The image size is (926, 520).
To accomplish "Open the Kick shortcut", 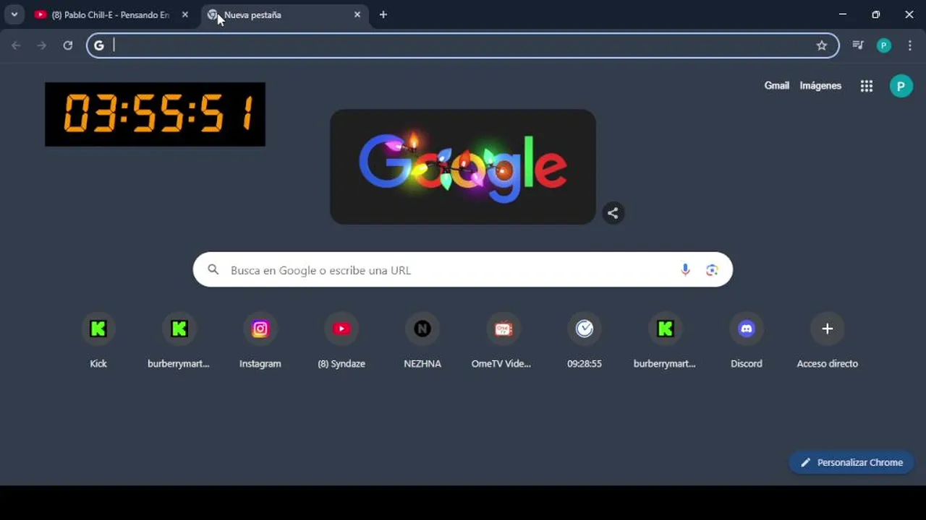I will click(98, 341).
